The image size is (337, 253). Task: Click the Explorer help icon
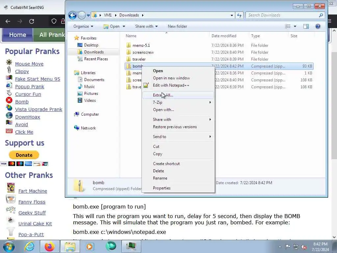click(318, 26)
